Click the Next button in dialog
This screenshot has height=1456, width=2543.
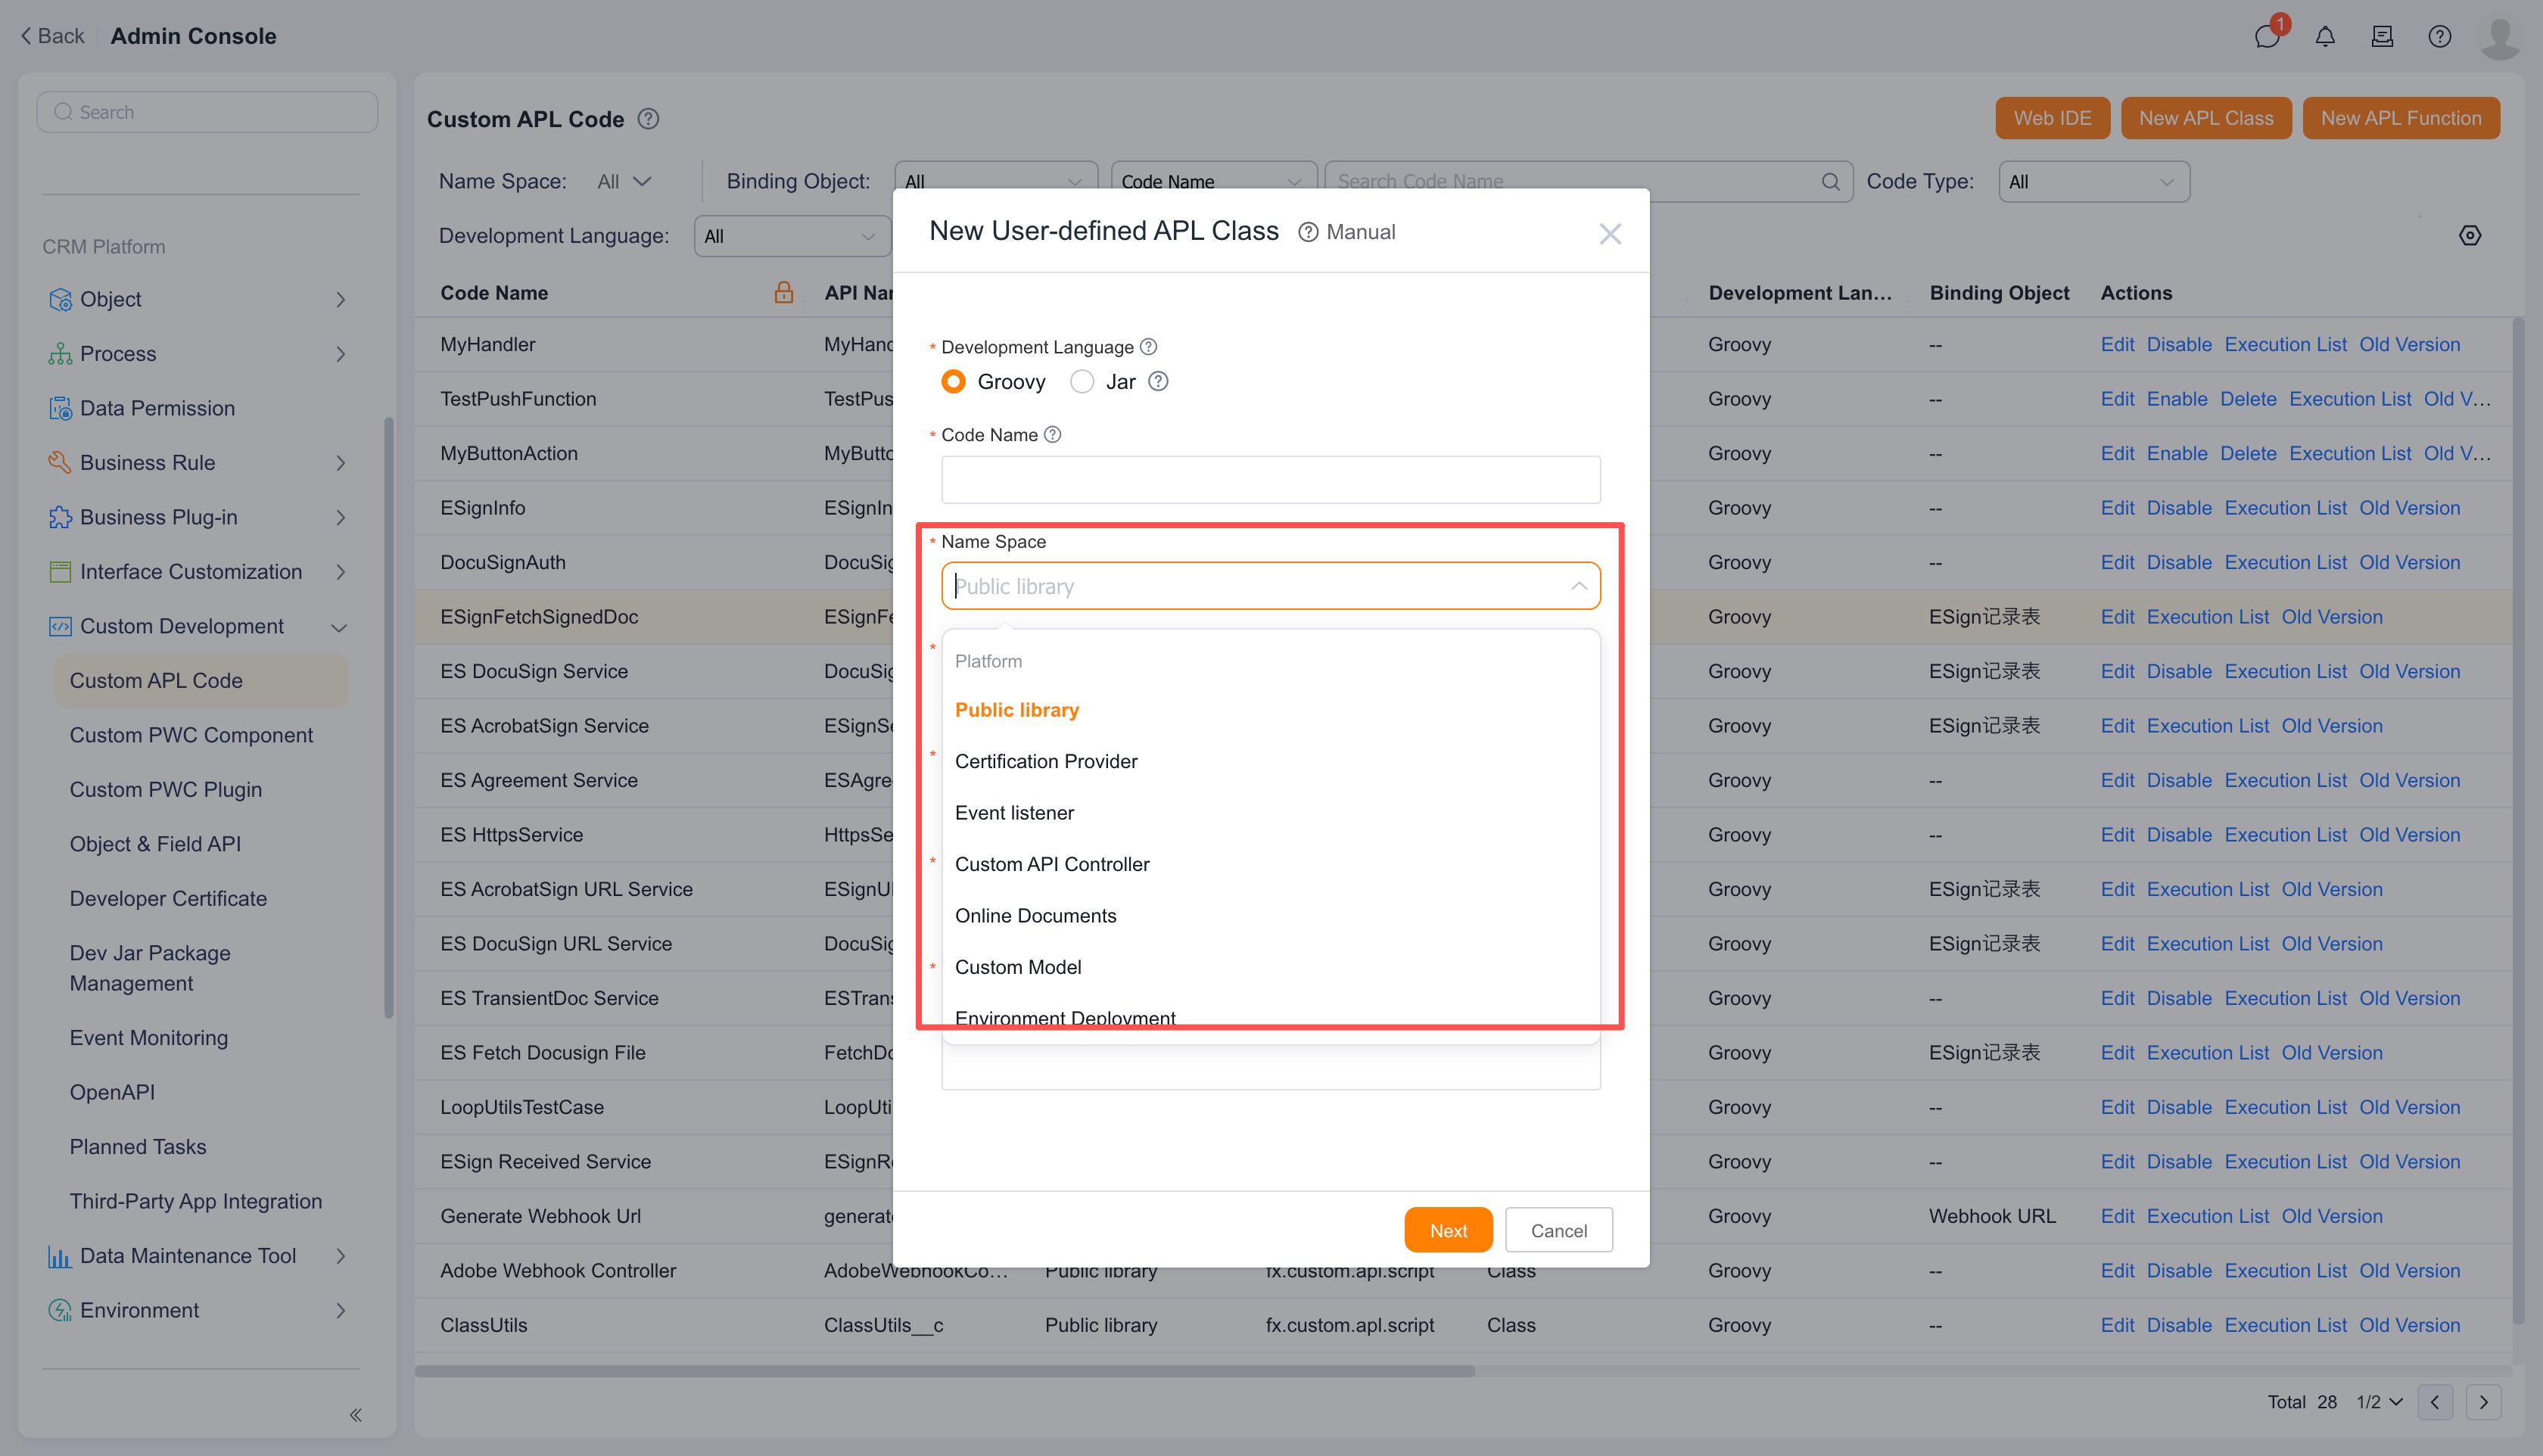[1447, 1230]
